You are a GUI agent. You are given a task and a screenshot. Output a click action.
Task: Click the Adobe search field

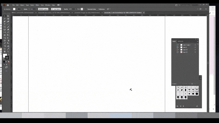188,5
